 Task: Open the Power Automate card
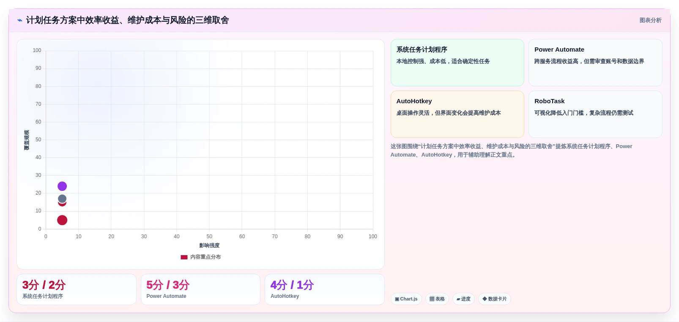pos(595,63)
